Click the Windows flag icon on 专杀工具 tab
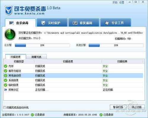This screenshot has height=118, width=148. click(x=107, y=23)
